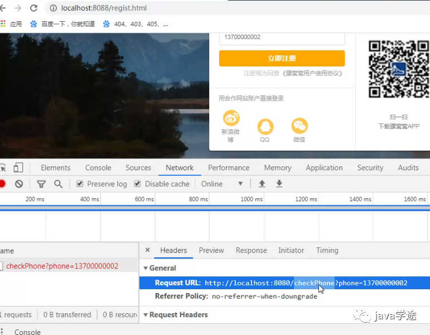Open the apps grid bookmark icon
This screenshot has width=430, height=335.
[x=3, y=24]
